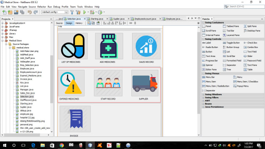Image resolution: width=265 pixels, height=149 pixels.
Task: Pick the Panel component in Palette
Action: 207,26
